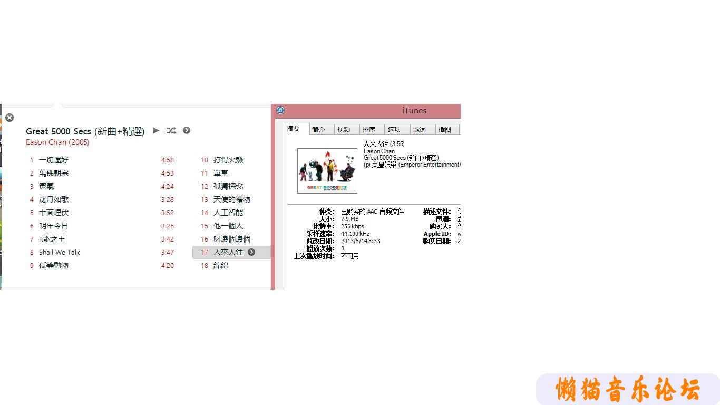Screen dimensions: 720x405
Task: Click the album artwork thumbnail
Action: (327, 171)
